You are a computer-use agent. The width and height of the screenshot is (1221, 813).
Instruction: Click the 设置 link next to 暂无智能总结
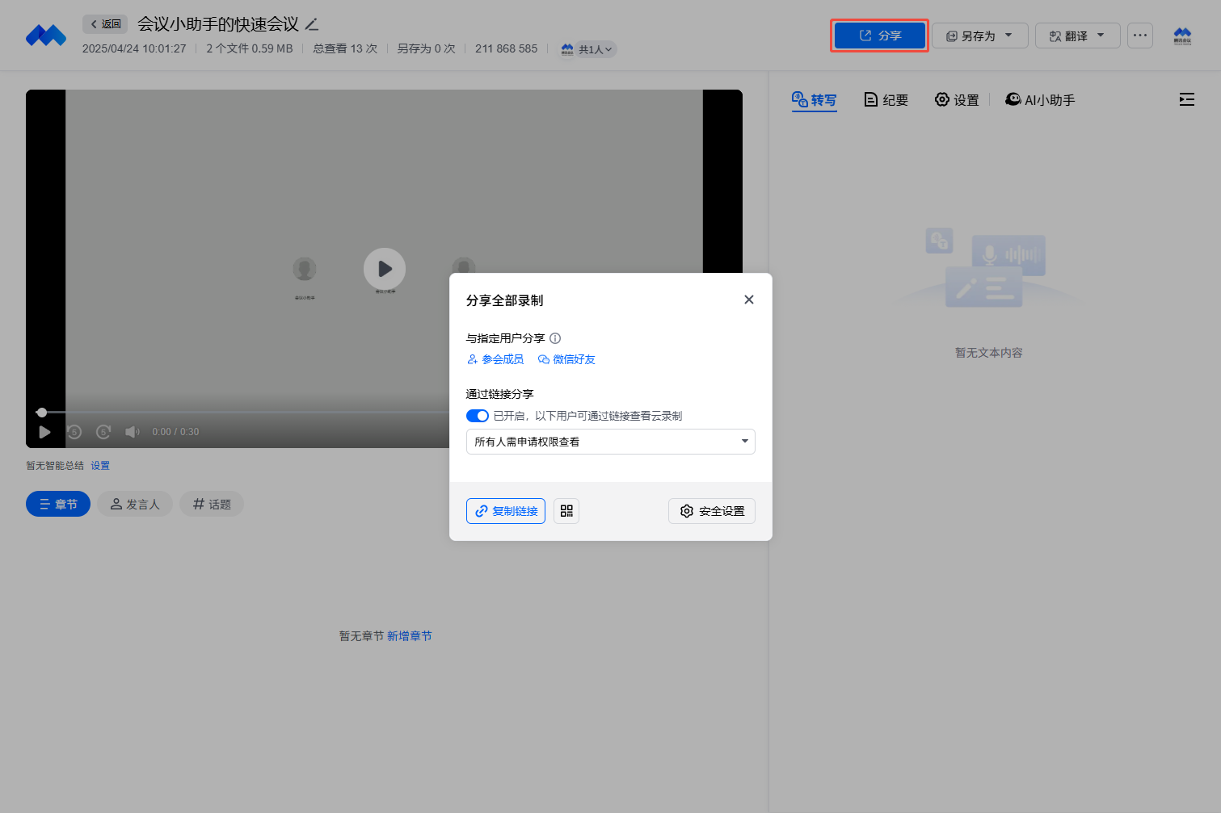(x=100, y=466)
